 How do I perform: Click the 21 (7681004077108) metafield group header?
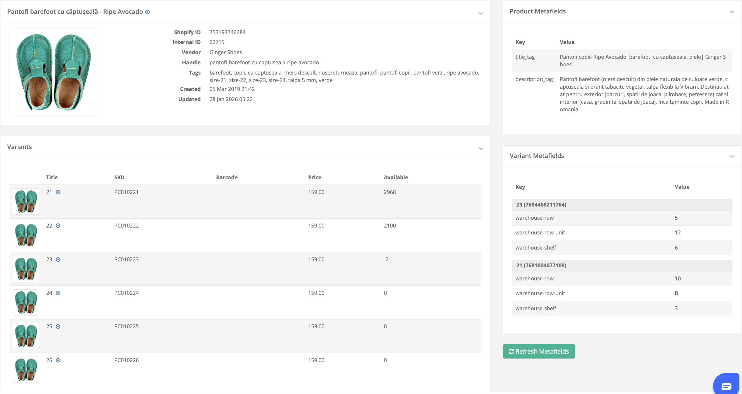coord(541,266)
